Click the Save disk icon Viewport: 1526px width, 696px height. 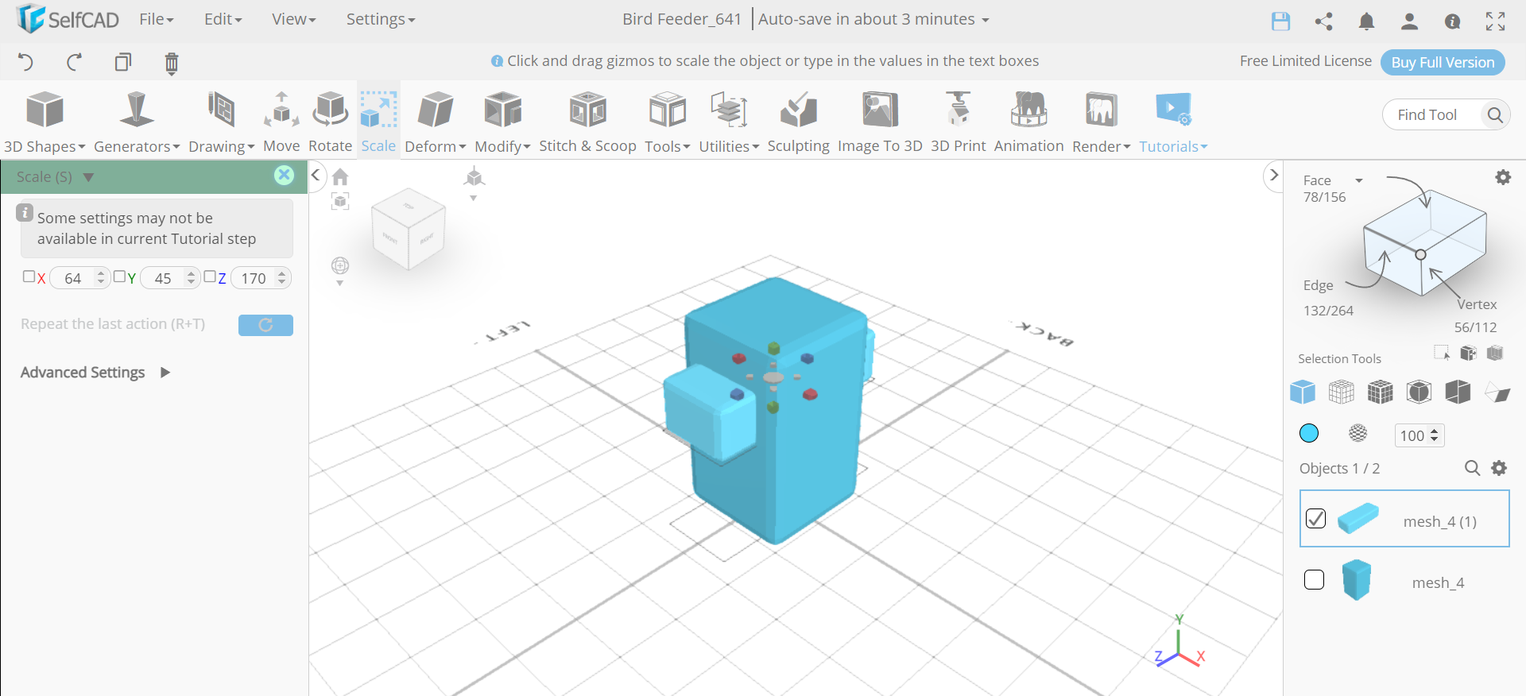point(1280,21)
